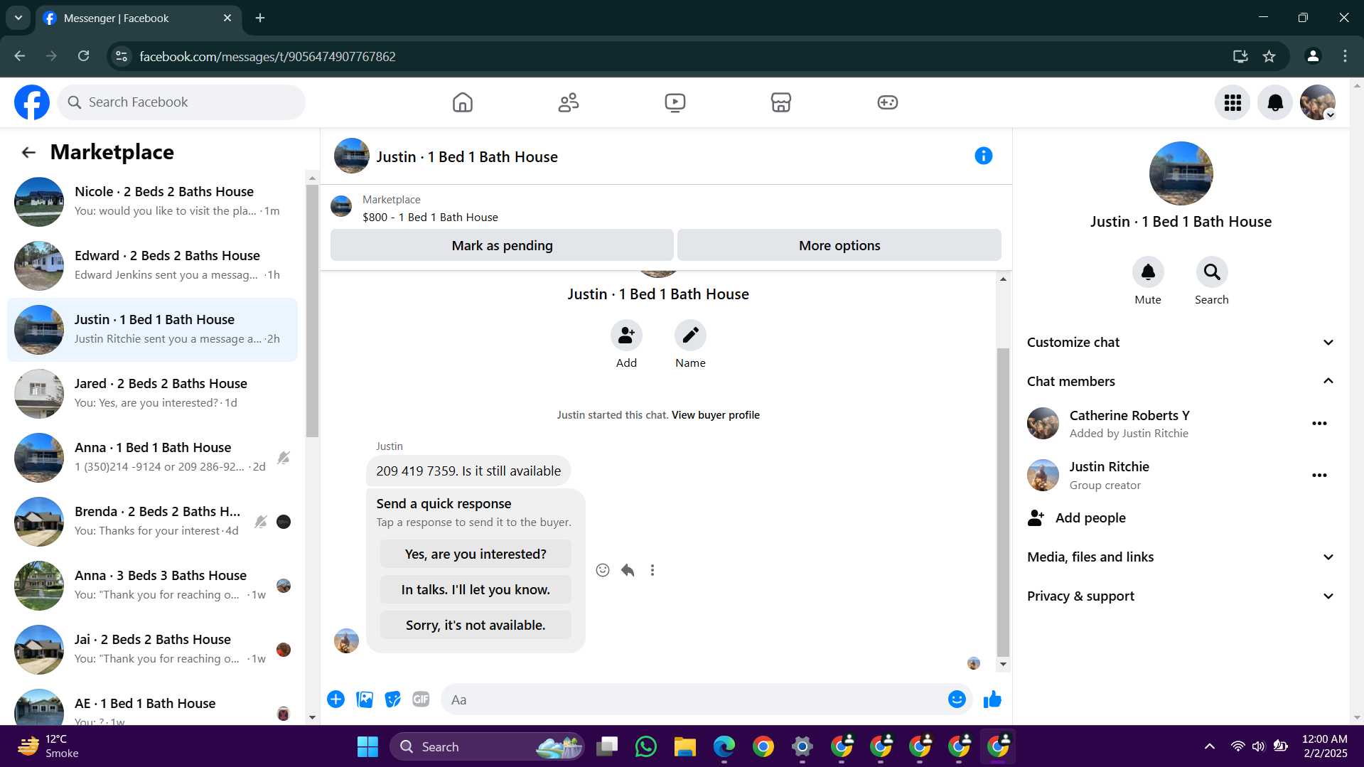Click the Search Facebook field
This screenshot has height=767, width=1364.
click(181, 102)
